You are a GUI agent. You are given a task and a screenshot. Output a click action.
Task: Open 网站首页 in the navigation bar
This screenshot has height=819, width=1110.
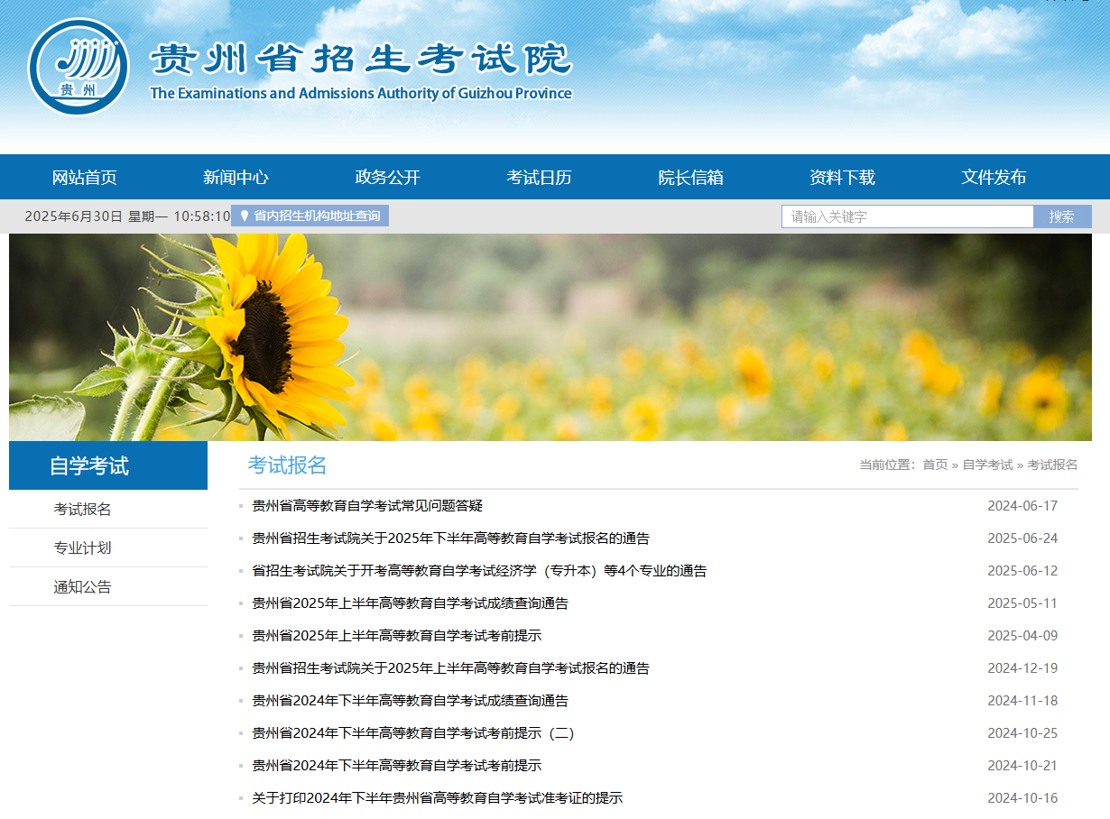point(85,178)
